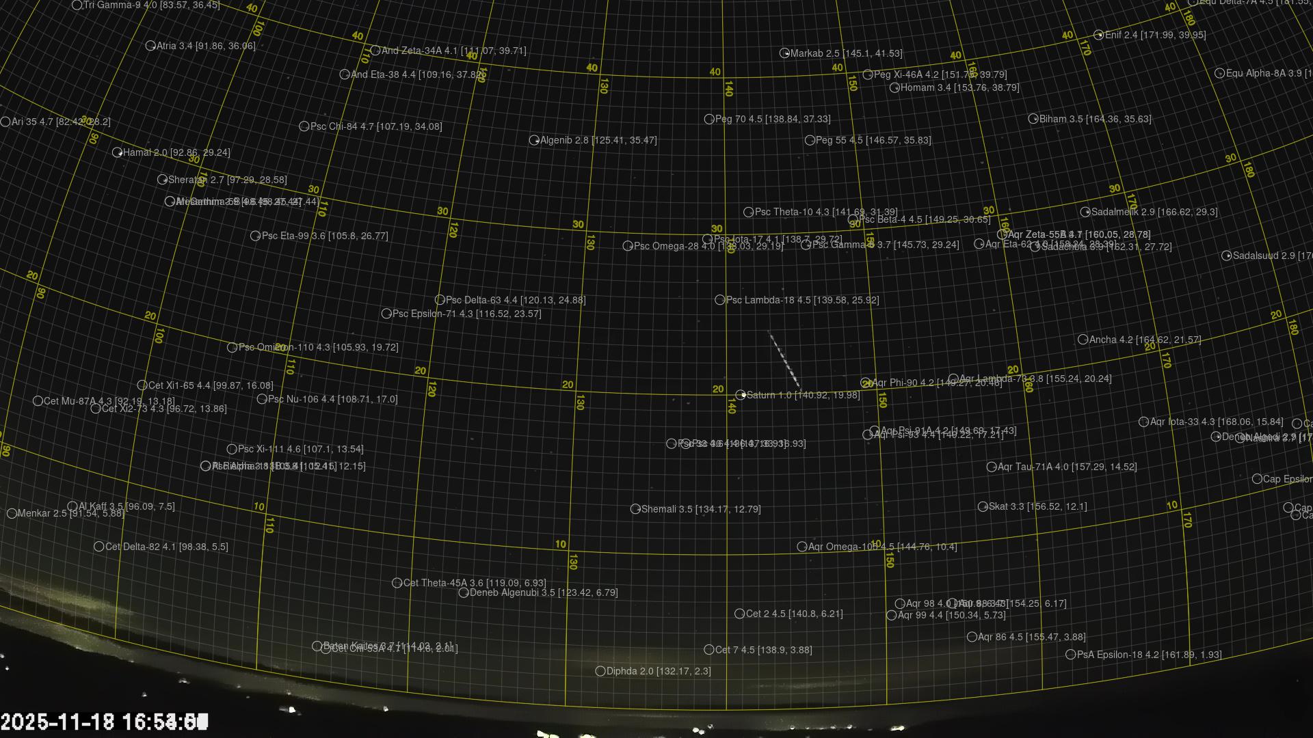Select the Diphda star marker

(x=600, y=671)
